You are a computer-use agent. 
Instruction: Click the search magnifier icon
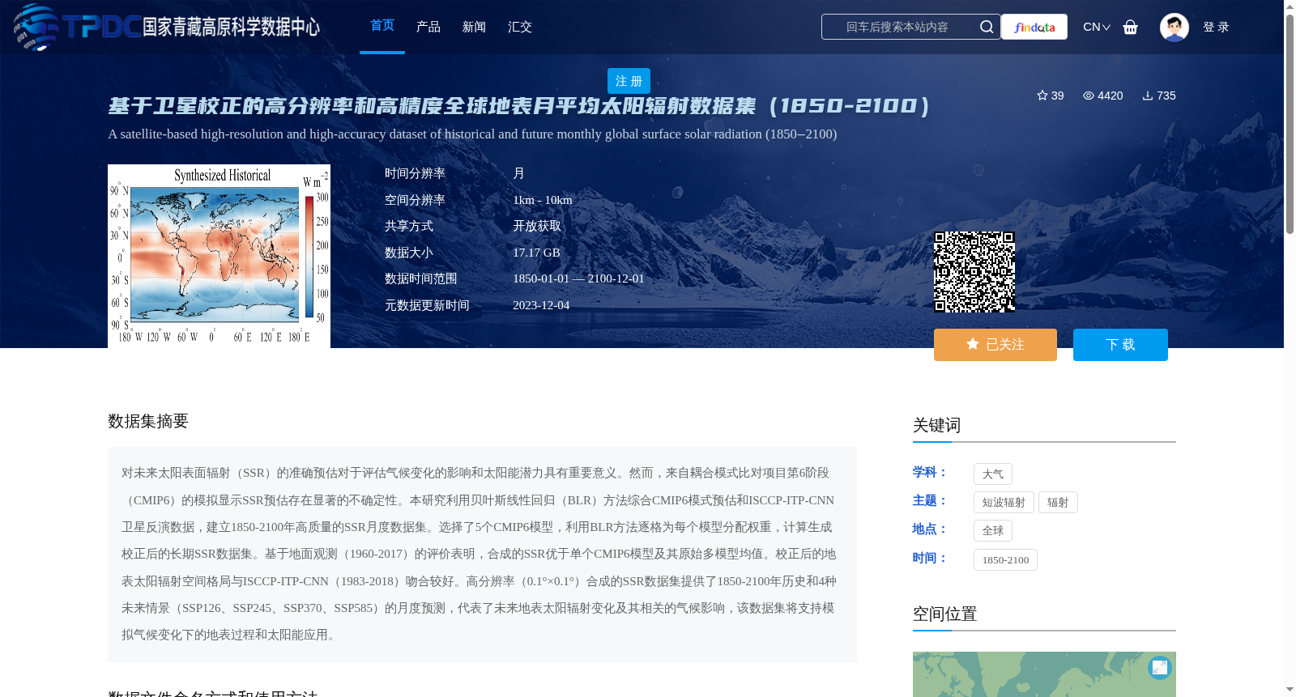pos(987,27)
